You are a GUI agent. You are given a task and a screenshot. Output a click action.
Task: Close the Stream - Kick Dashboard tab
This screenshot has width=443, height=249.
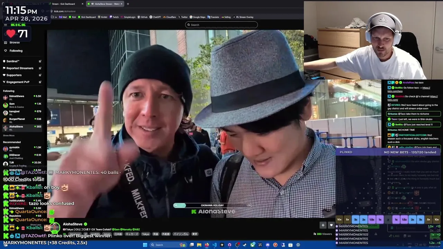tap(83, 4)
